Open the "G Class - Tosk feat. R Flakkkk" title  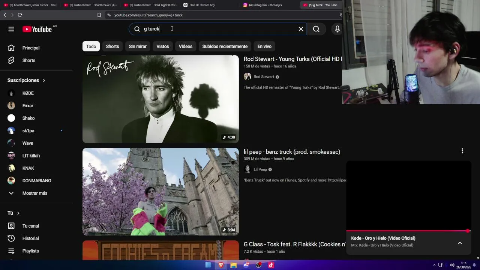click(x=295, y=244)
